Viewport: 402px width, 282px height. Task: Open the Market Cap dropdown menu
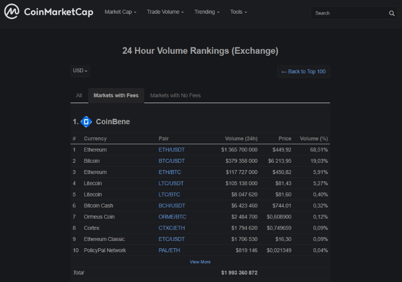(120, 12)
